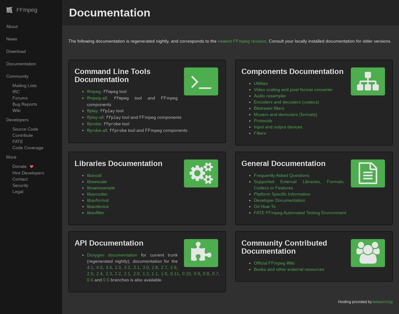Open Video scaling and pixel format converter
The width and height of the screenshot is (399, 314).
(x=293, y=90)
